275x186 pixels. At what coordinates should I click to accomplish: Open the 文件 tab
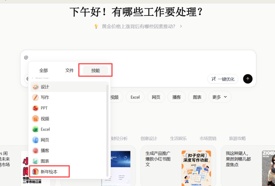(x=70, y=70)
